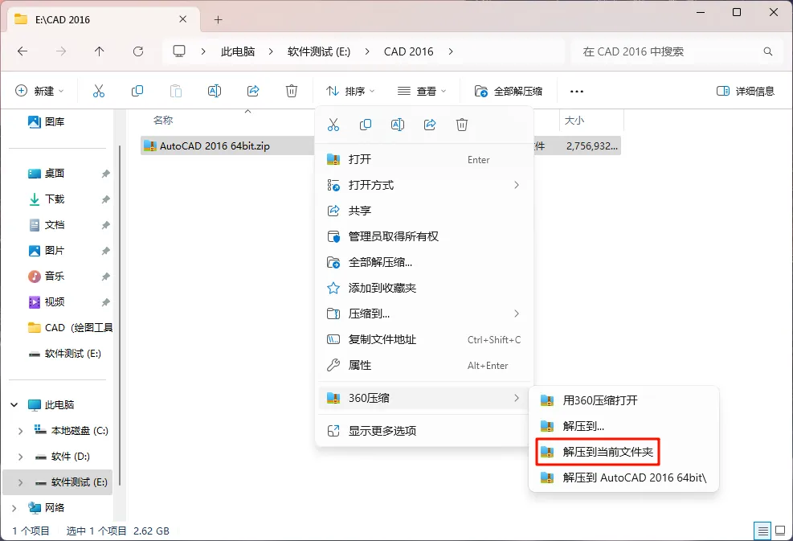Expand chevron after CAD 2016 in address bar
Screen dimensions: 793x541
coord(451,51)
